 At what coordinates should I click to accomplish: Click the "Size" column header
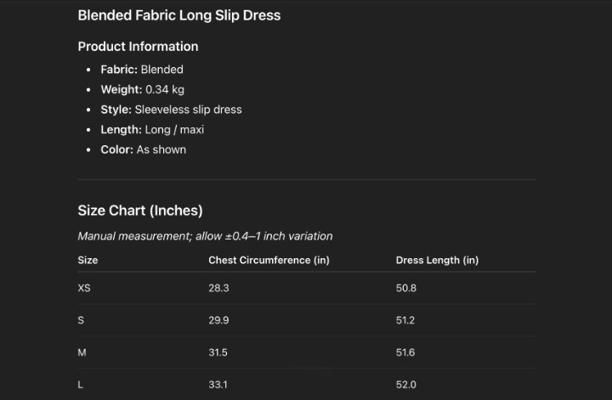(88, 260)
